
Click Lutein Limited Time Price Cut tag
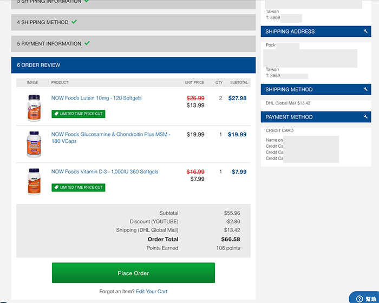[79, 114]
